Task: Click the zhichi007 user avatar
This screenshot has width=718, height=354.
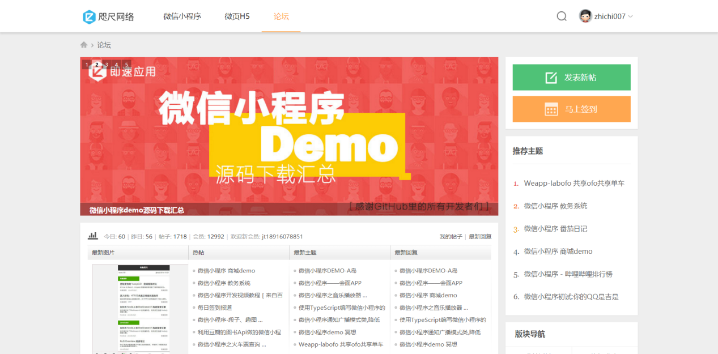Action: [x=585, y=16]
